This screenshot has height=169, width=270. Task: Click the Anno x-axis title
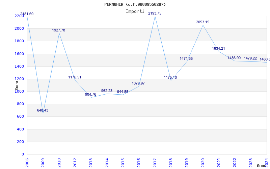click(262, 166)
